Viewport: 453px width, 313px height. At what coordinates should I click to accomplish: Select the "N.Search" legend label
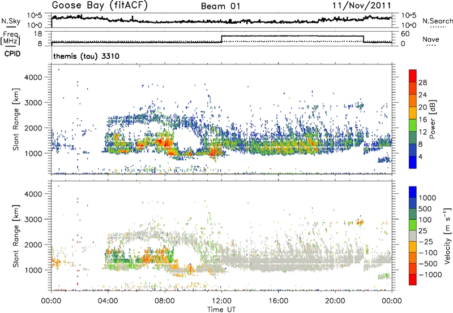pos(437,21)
